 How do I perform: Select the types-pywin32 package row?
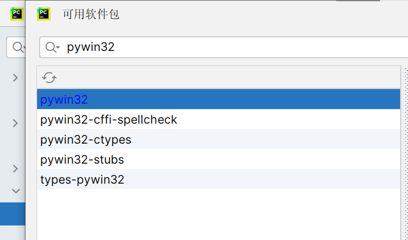pos(218,179)
